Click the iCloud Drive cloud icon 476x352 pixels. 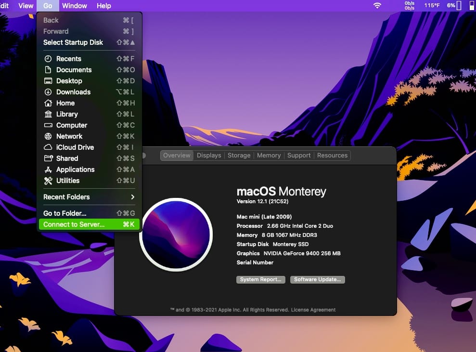pos(48,147)
